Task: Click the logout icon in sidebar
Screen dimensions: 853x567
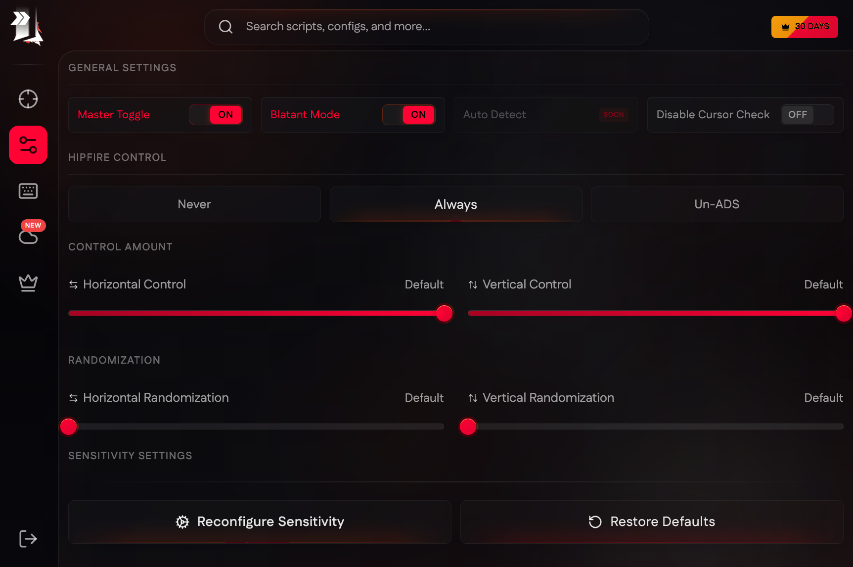Action: (28, 539)
